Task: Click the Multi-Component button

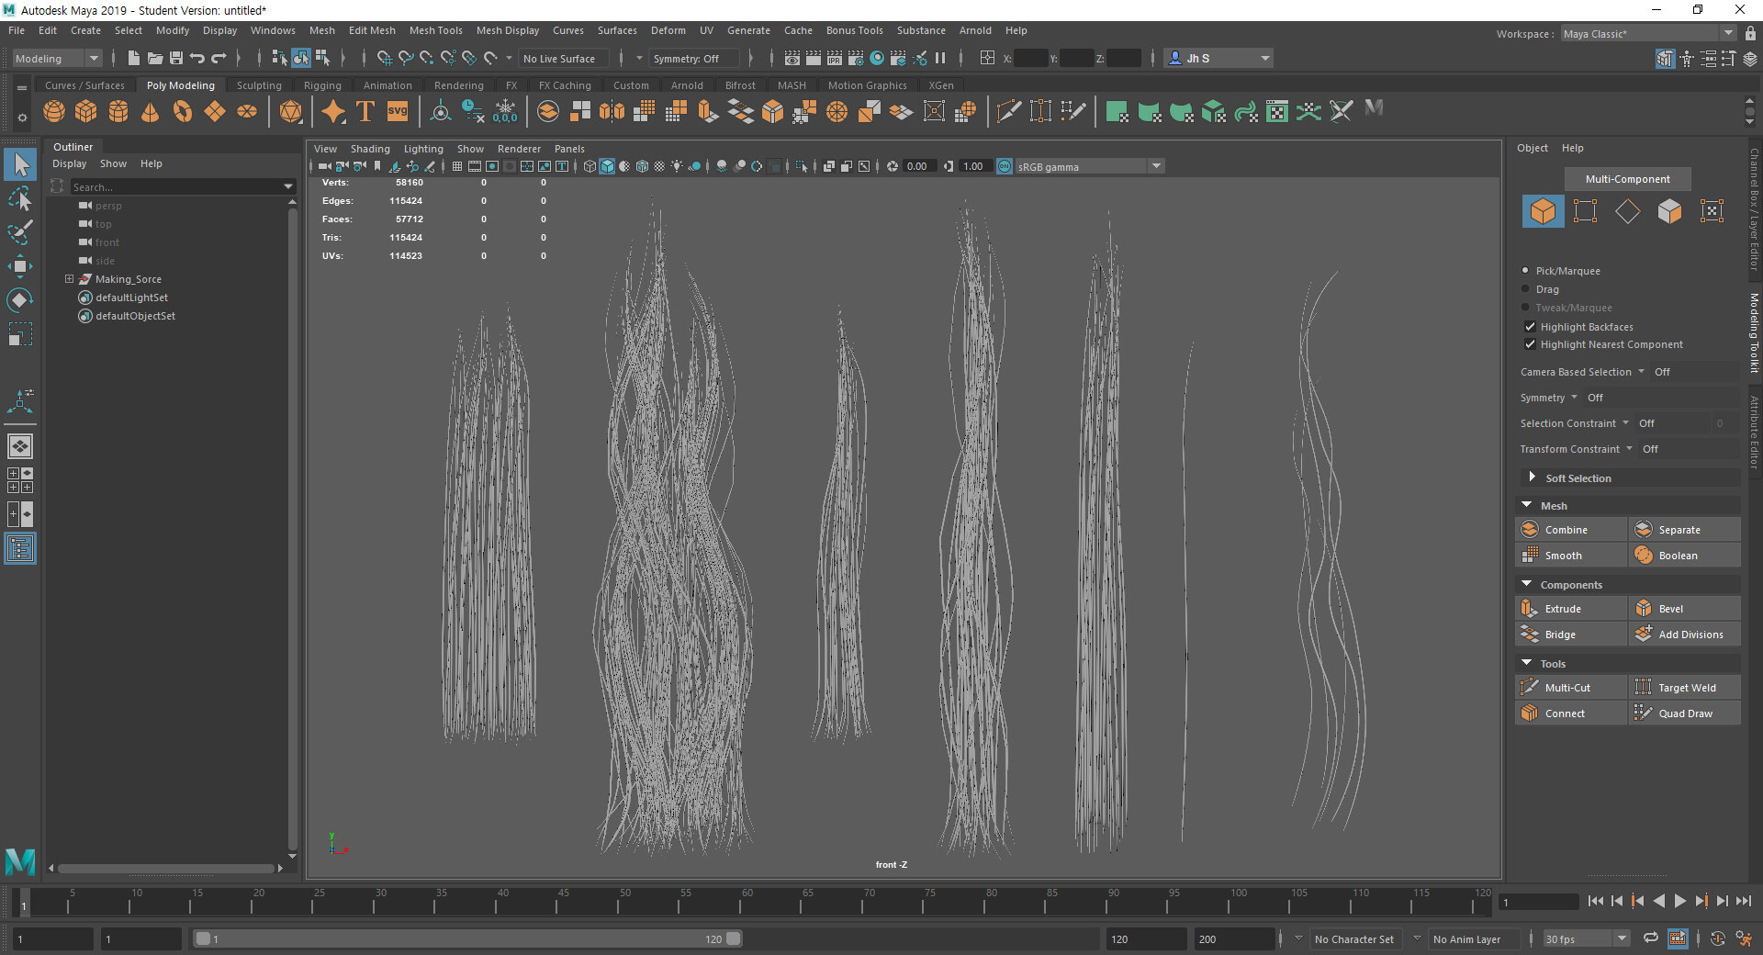Action: coord(1627,179)
